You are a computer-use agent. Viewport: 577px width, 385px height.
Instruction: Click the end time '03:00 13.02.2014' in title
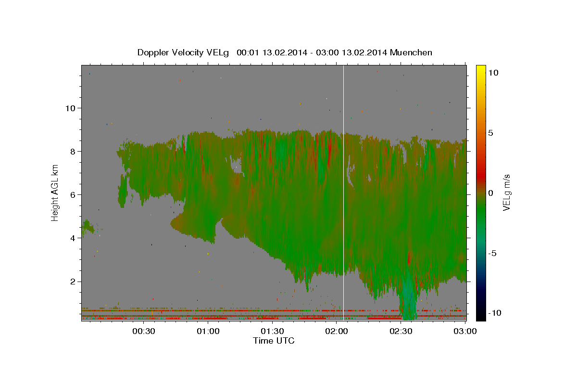352,52
